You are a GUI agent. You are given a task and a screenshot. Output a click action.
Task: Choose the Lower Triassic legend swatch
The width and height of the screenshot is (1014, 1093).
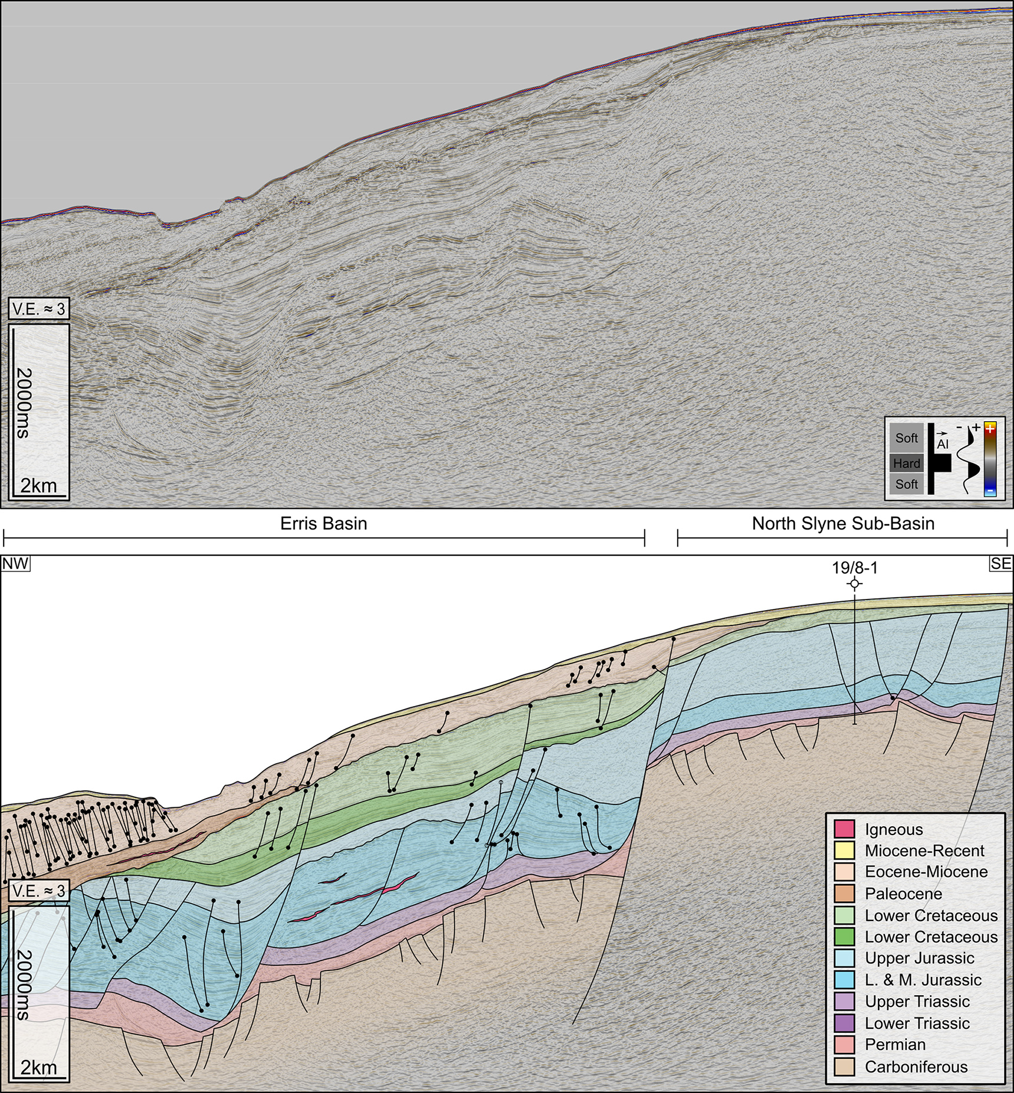click(x=844, y=1023)
